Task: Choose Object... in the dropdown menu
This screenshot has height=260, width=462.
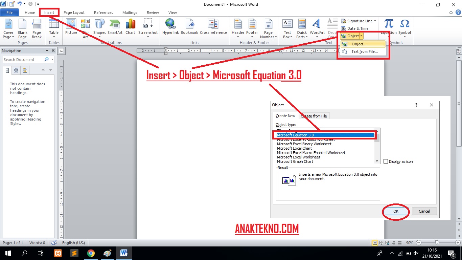Action: (x=363, y=44)
